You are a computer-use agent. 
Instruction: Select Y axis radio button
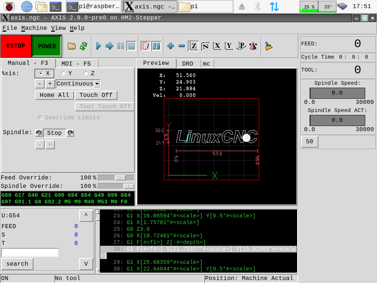(x=67, y=73)
